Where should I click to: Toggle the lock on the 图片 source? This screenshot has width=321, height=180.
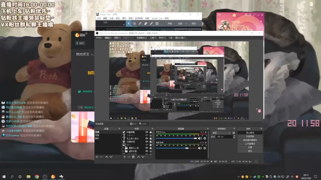151,145
